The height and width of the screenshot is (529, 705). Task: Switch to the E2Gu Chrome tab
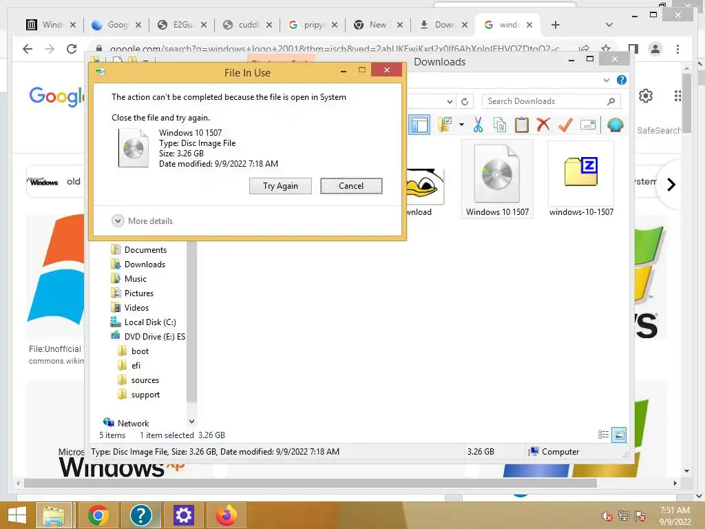click(x=182, y=25)
